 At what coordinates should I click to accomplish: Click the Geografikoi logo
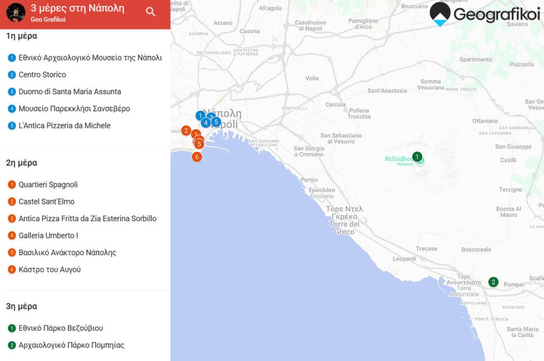point(484,14)
